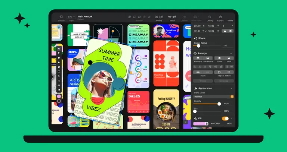This screenshot has height=152, width=287.
Task: Click the width field 401.87
Action: 197,31
